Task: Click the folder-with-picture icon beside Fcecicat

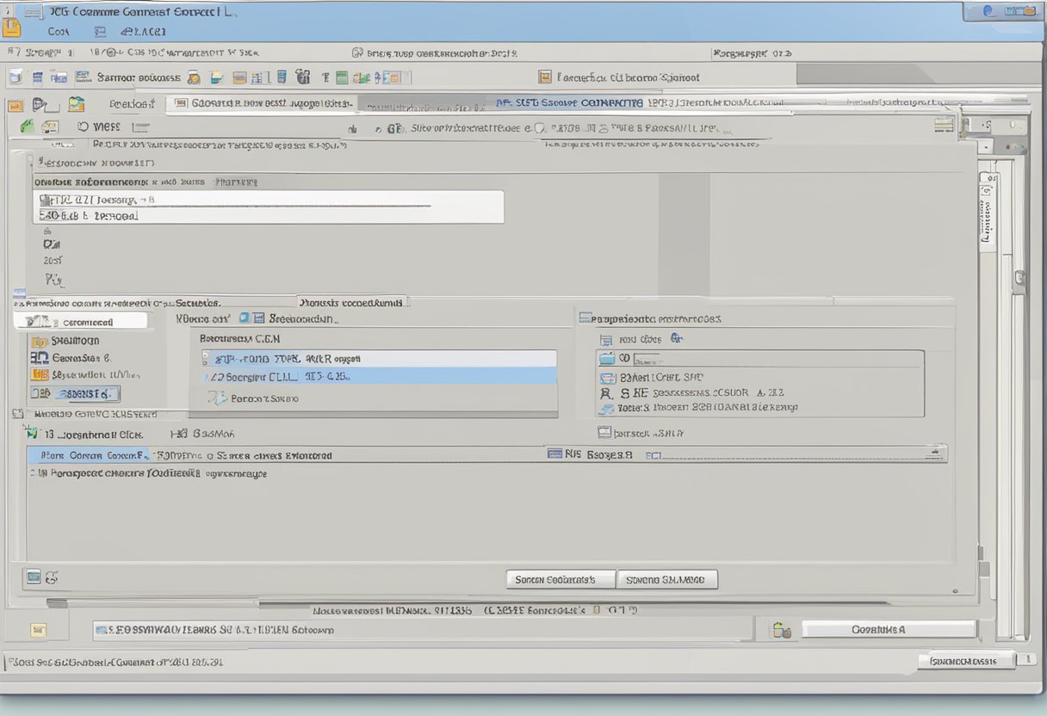Action: [x=77, y=104]
